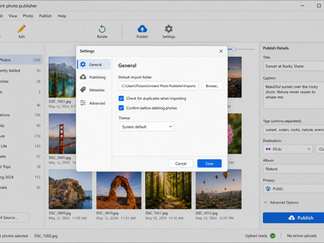Close the Settings dialog with X
Image resolution: width=324 pixels, height=243 pixels.
coord(221,51)
